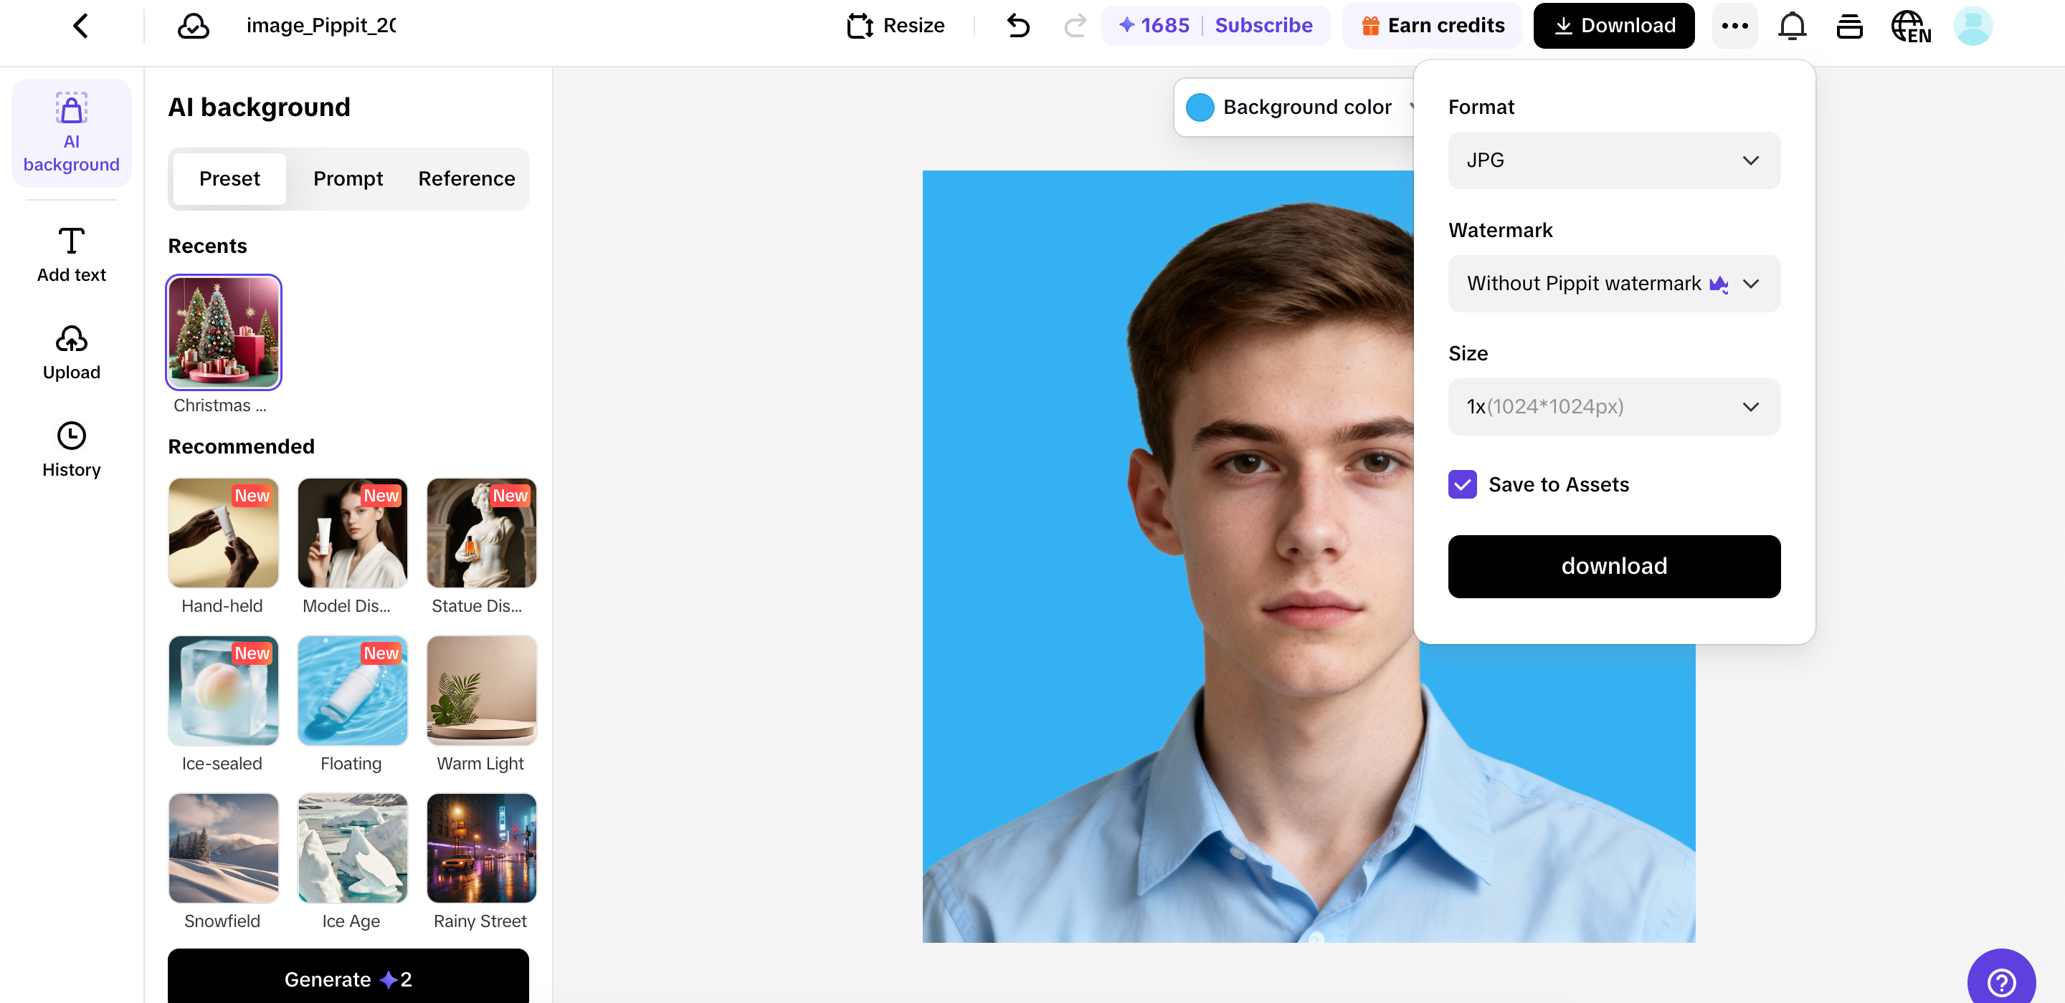Select the Rainy Street preset thumbnail
This screenshot has width=2065, height=1003.
481,848
